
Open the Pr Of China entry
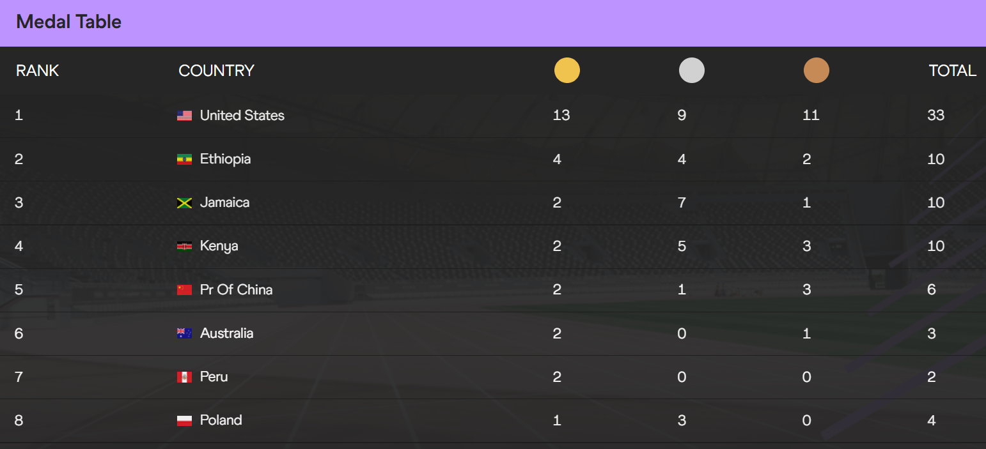(237, 289)
